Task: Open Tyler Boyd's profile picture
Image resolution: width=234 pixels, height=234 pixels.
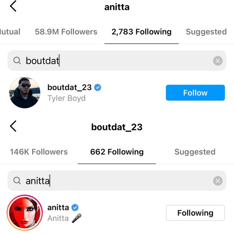Action: [25, 93]
